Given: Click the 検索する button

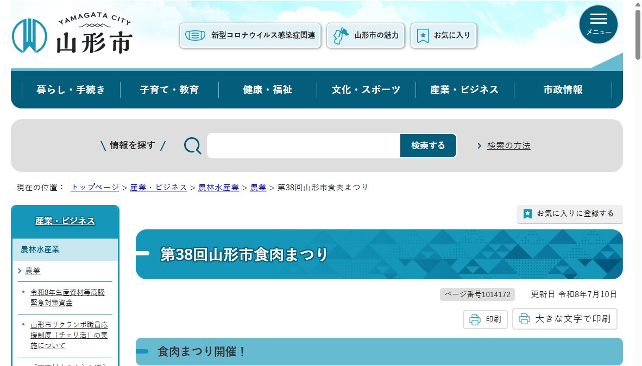Looking at the screenshot, I should 428,145.
